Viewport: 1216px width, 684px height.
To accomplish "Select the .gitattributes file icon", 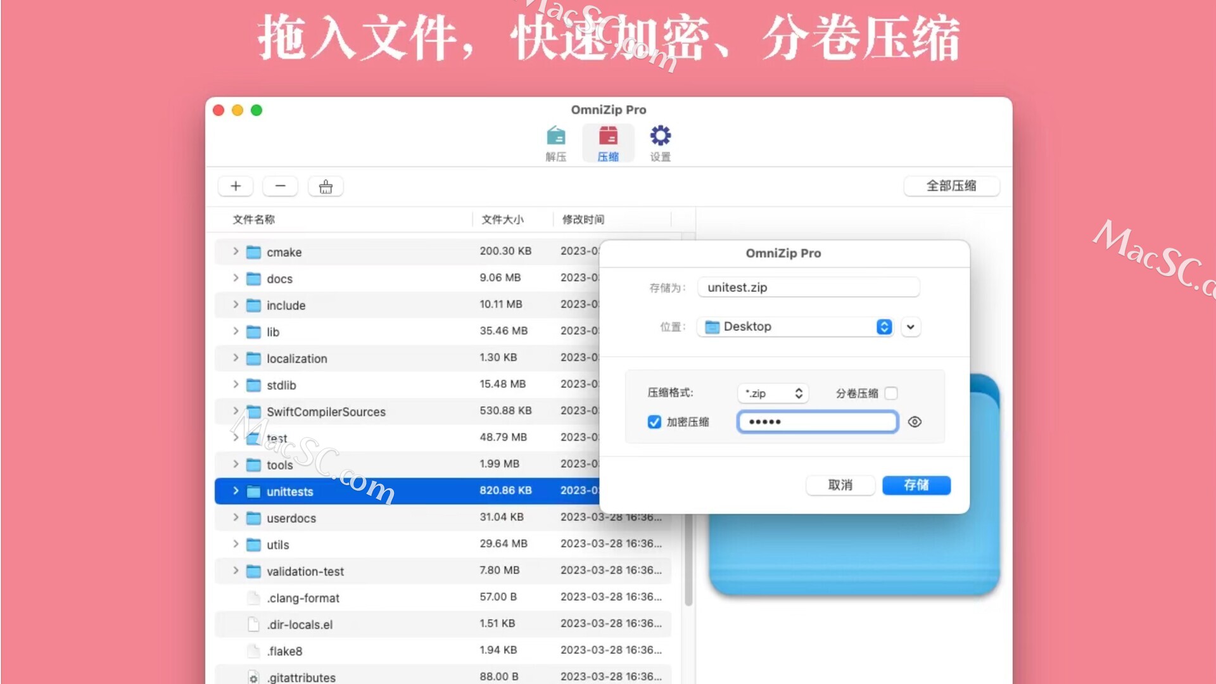I will 253,677.
